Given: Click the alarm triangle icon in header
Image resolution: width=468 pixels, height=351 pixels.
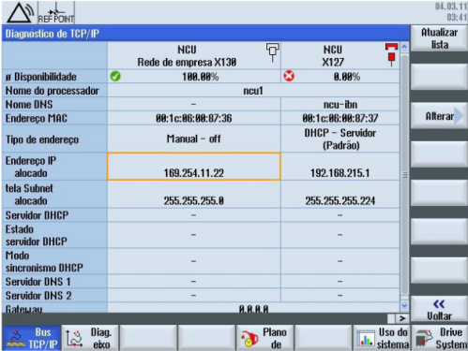Looking at the screenshot, I should [21, 12].
